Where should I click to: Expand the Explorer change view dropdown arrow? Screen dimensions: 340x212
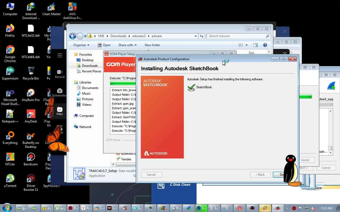246,45
